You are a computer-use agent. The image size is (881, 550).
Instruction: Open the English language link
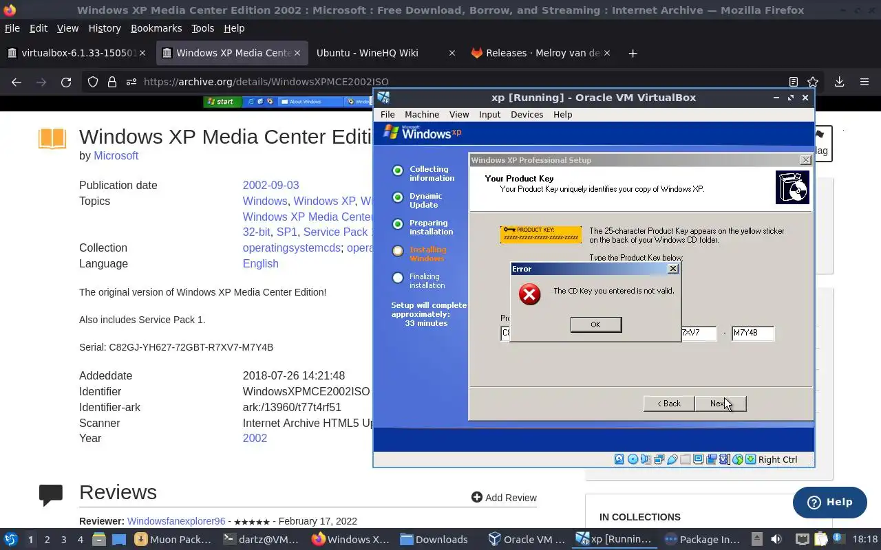pyautogui.click(x=260, y=264)
